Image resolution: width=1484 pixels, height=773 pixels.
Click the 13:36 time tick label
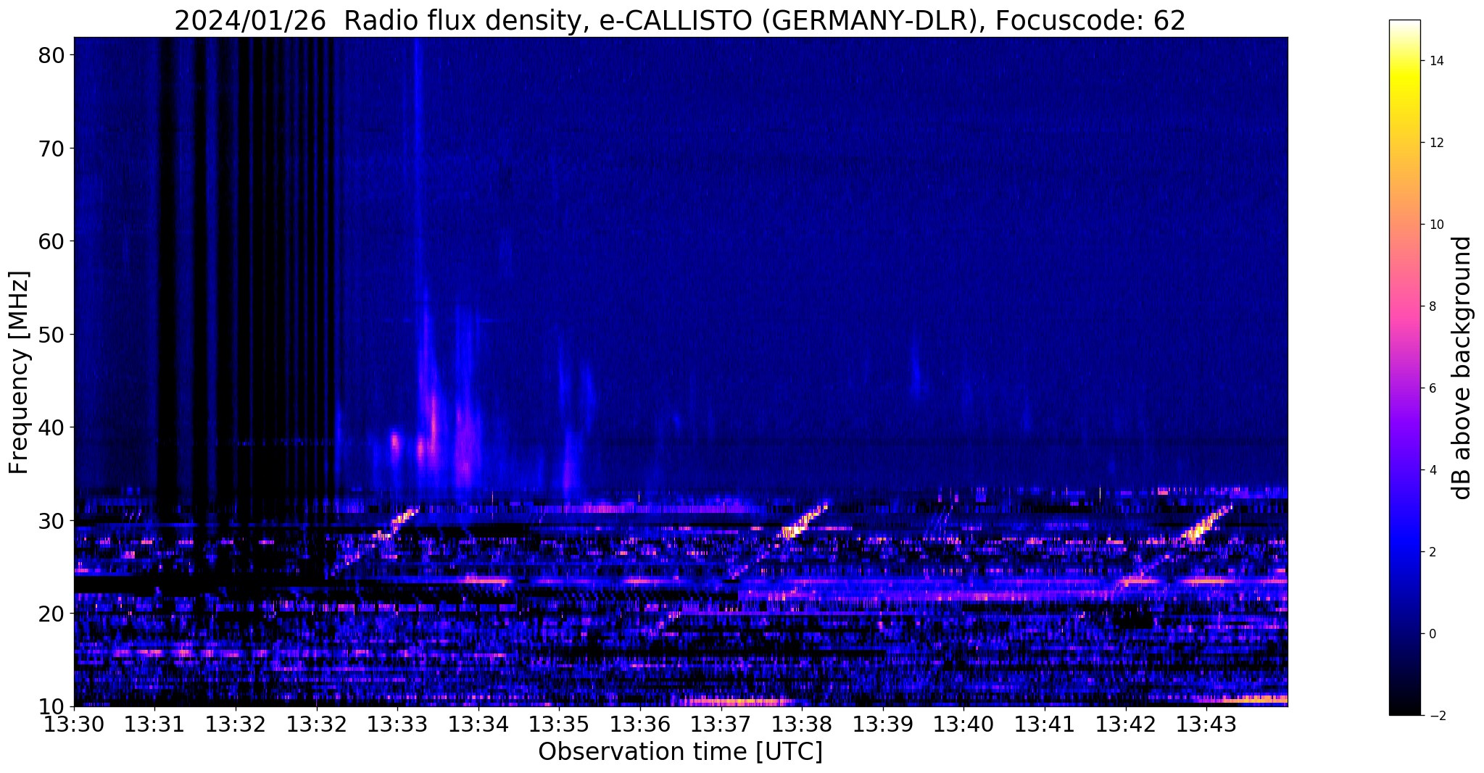click(640, 724)
